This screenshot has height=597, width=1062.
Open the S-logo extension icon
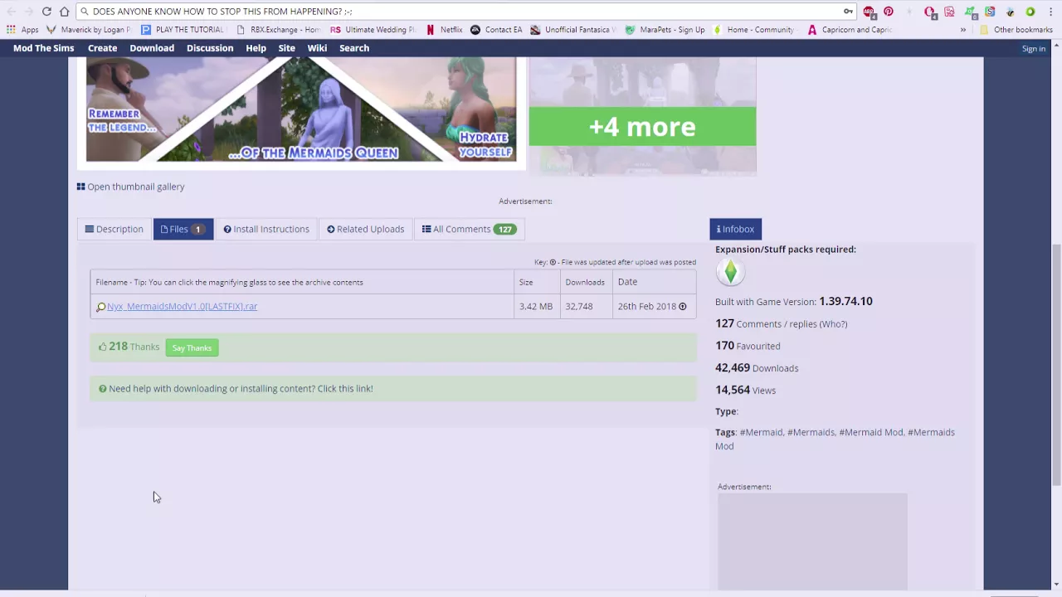[990, 12]
